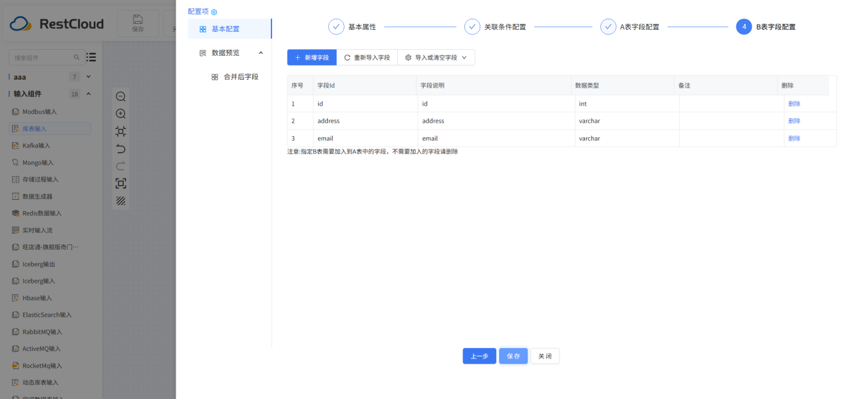
Task: Collapse the 输入组件 group
Action: 88,94
